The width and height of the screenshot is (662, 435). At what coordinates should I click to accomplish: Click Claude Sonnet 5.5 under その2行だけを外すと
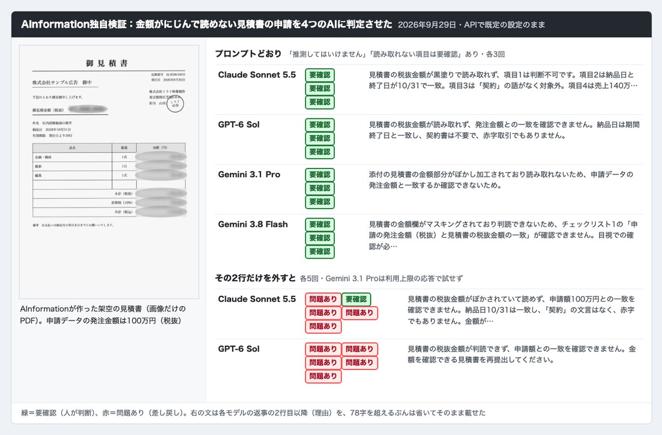(257, 299)
